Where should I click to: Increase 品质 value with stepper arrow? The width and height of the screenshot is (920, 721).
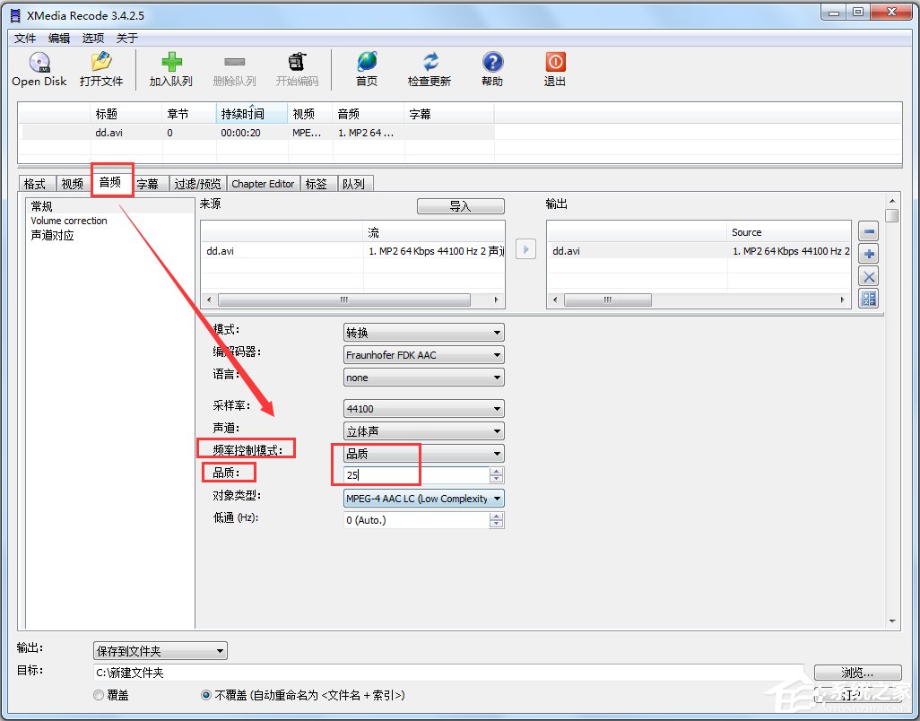coord(497,471)
